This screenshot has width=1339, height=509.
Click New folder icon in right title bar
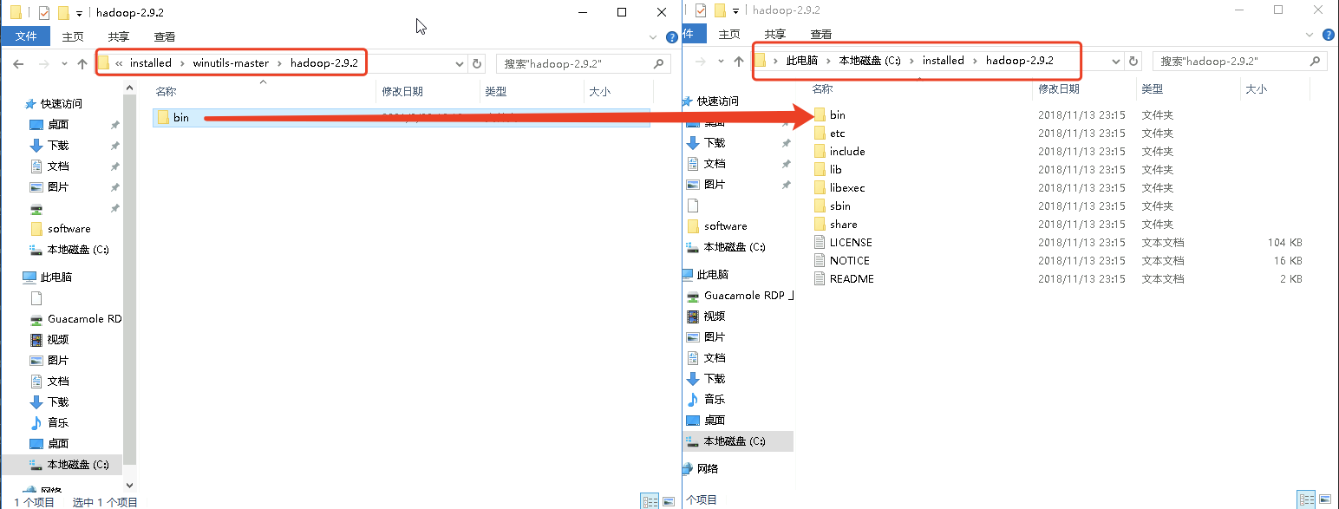(720, 10)
